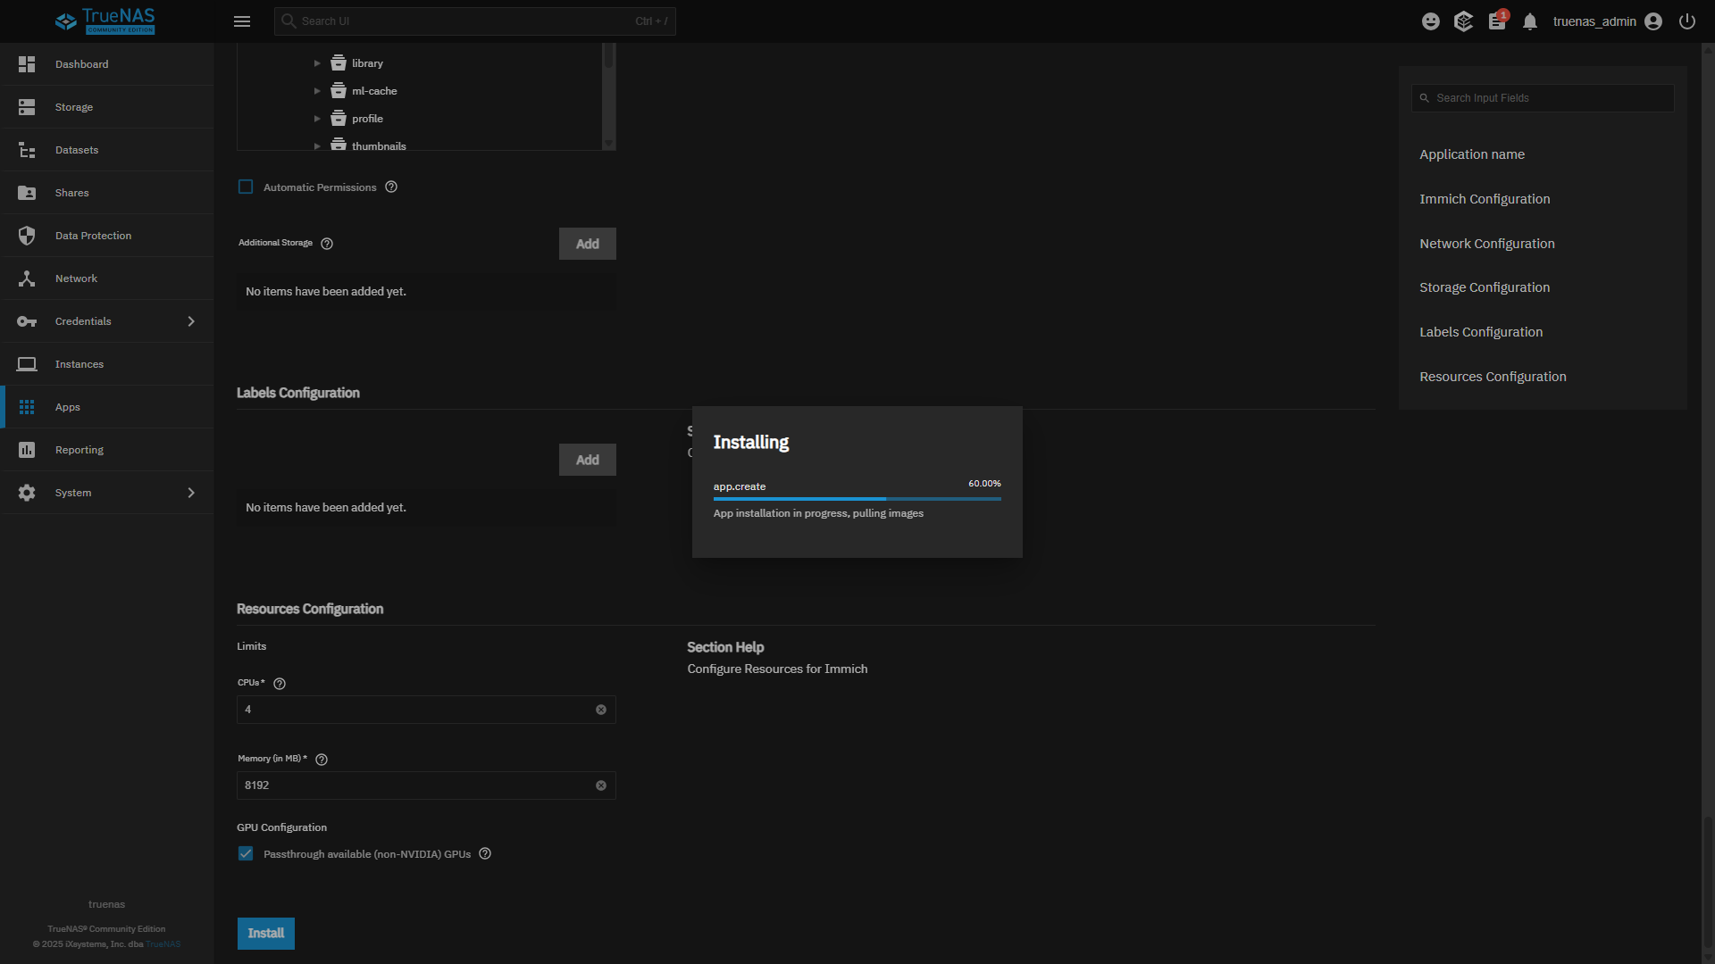
Task: Expand the Credentials sidebar submenu
Action: [191, 321]
